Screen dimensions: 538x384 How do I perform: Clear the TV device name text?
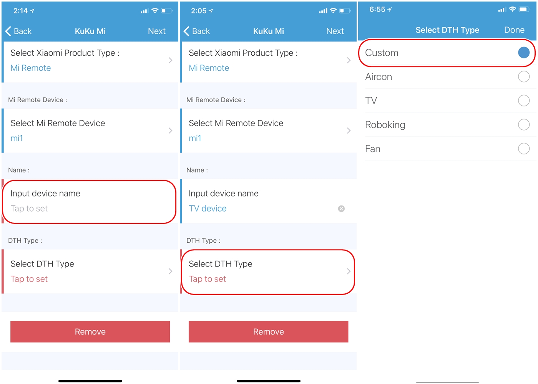[341, 209]
